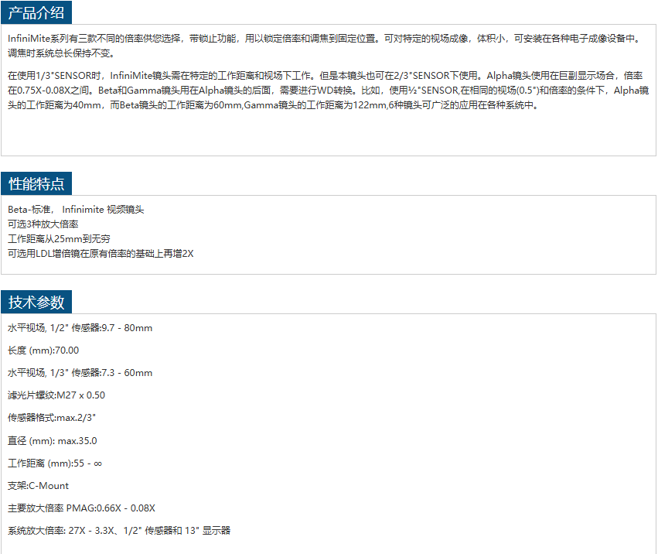Click the 系统放大倍率 27X - 3.3X line
Image resolution: width=658 pixels, height=554 pixels.
pos(119,531)
